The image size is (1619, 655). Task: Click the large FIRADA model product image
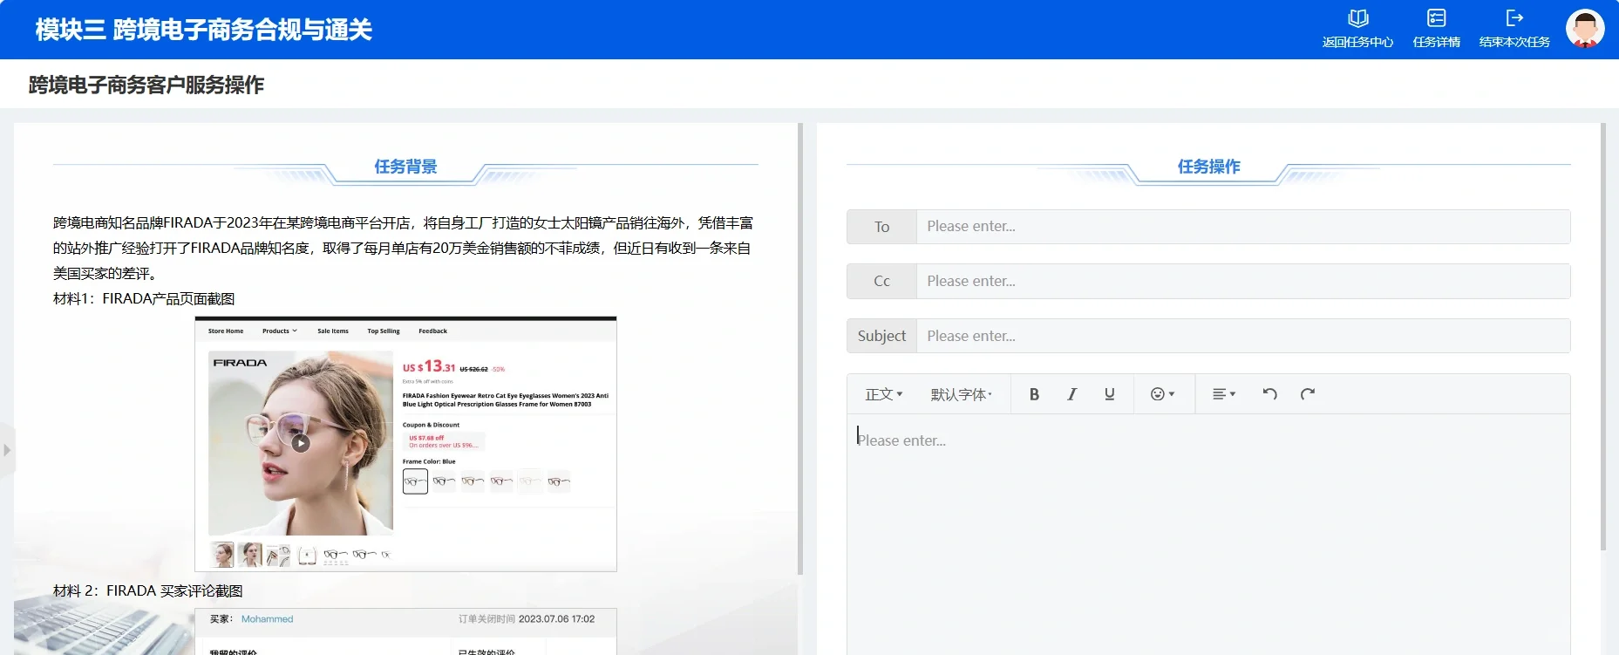point(301,443)
